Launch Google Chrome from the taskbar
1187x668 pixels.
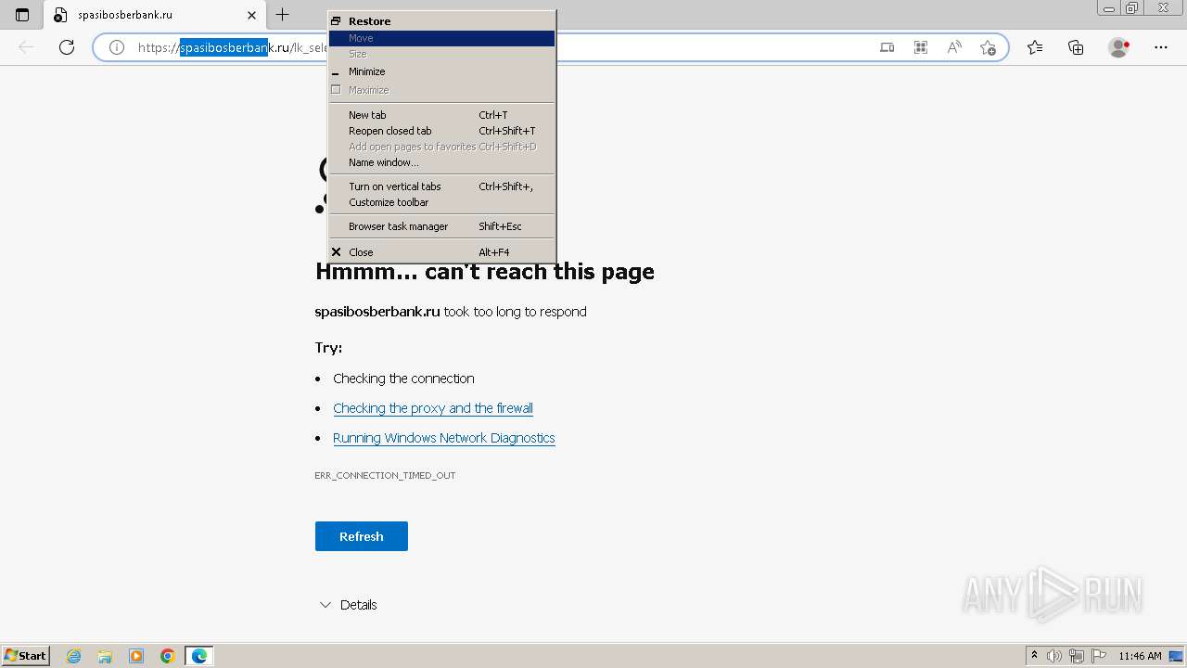click(168, 656)
